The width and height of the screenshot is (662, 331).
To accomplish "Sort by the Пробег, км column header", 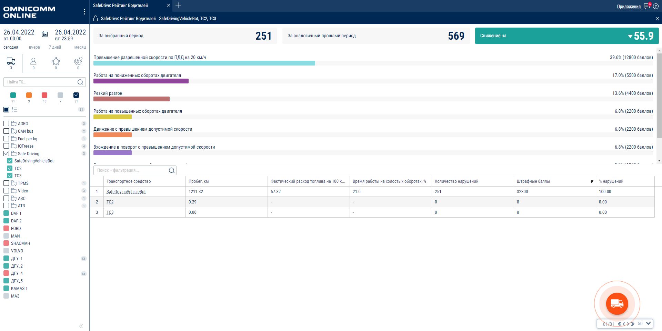I will (199, 181).
